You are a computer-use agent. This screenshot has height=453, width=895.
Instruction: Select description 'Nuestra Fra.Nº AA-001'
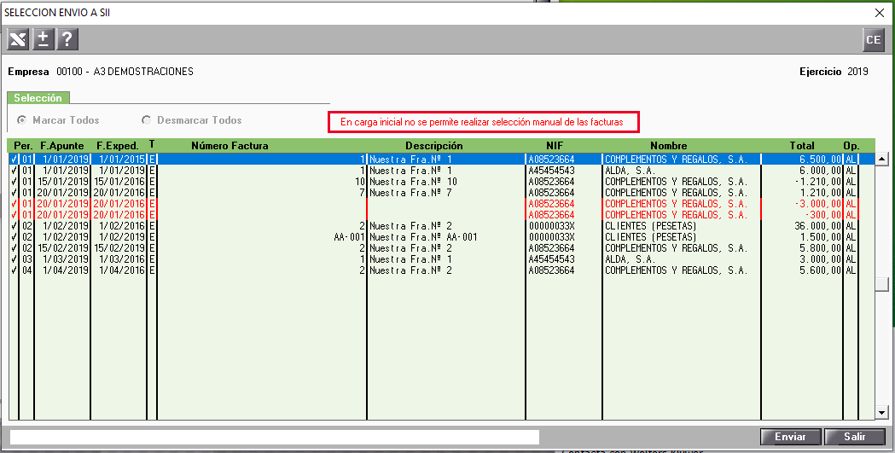[423, 237]
